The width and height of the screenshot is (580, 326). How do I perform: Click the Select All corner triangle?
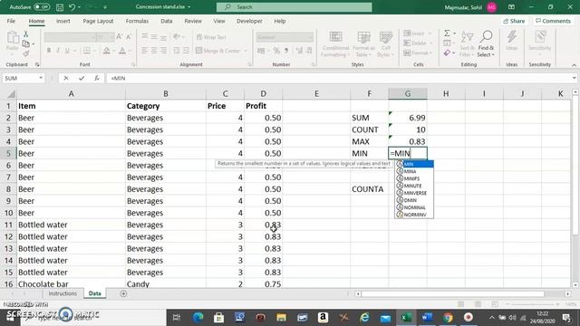11,94
